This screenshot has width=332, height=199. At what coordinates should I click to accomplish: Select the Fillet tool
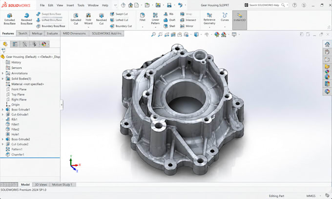(x=142, y=17)
